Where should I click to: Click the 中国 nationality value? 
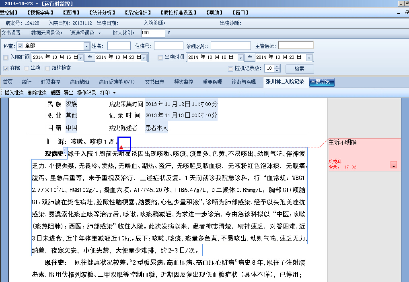[71, 128]
